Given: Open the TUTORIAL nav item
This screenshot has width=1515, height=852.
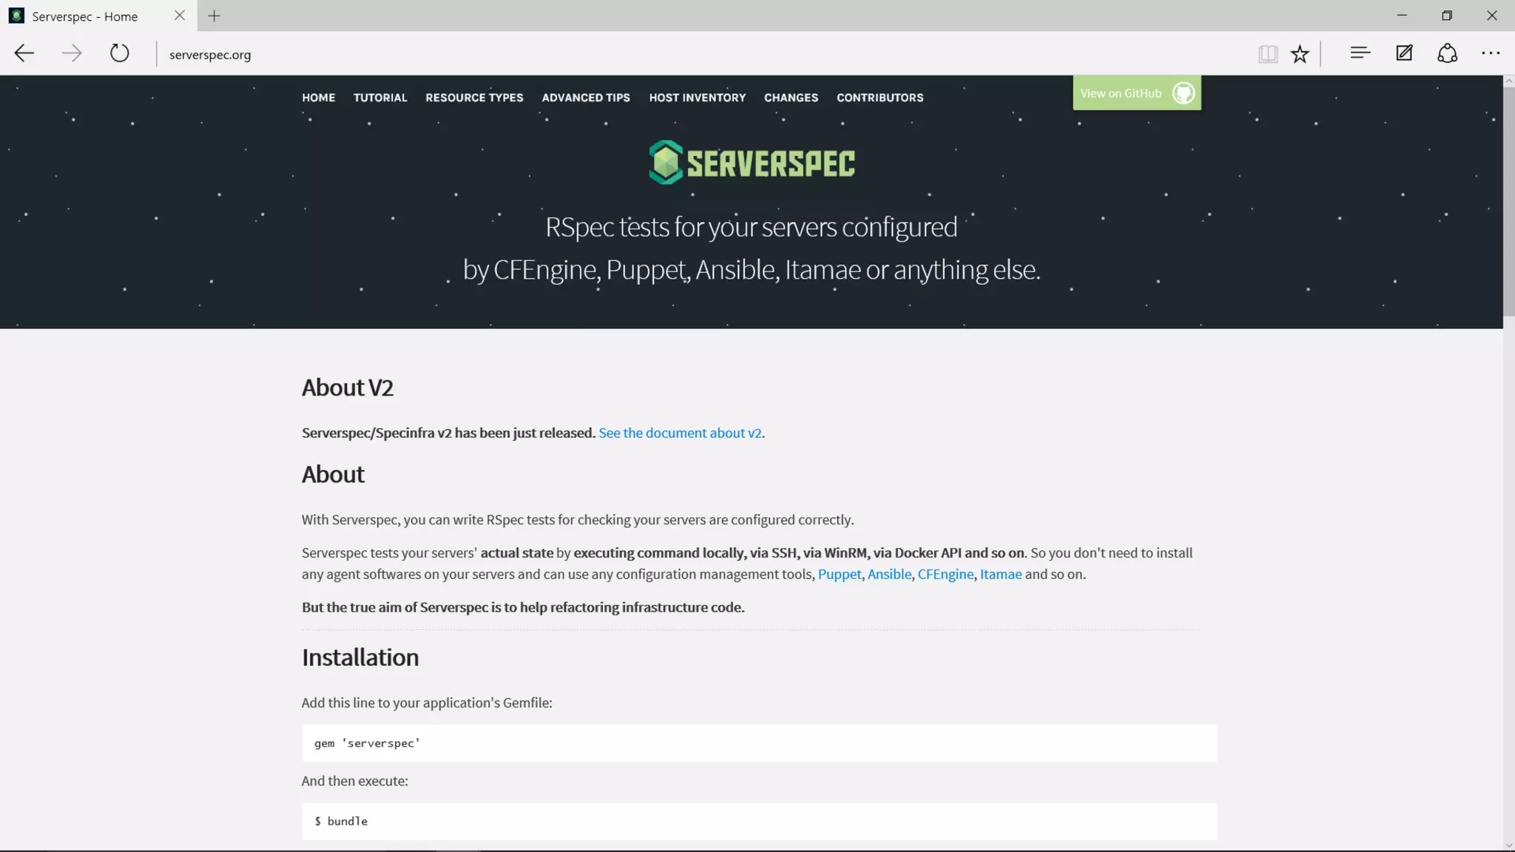Looking at the screenshot, I should [380, 98].
